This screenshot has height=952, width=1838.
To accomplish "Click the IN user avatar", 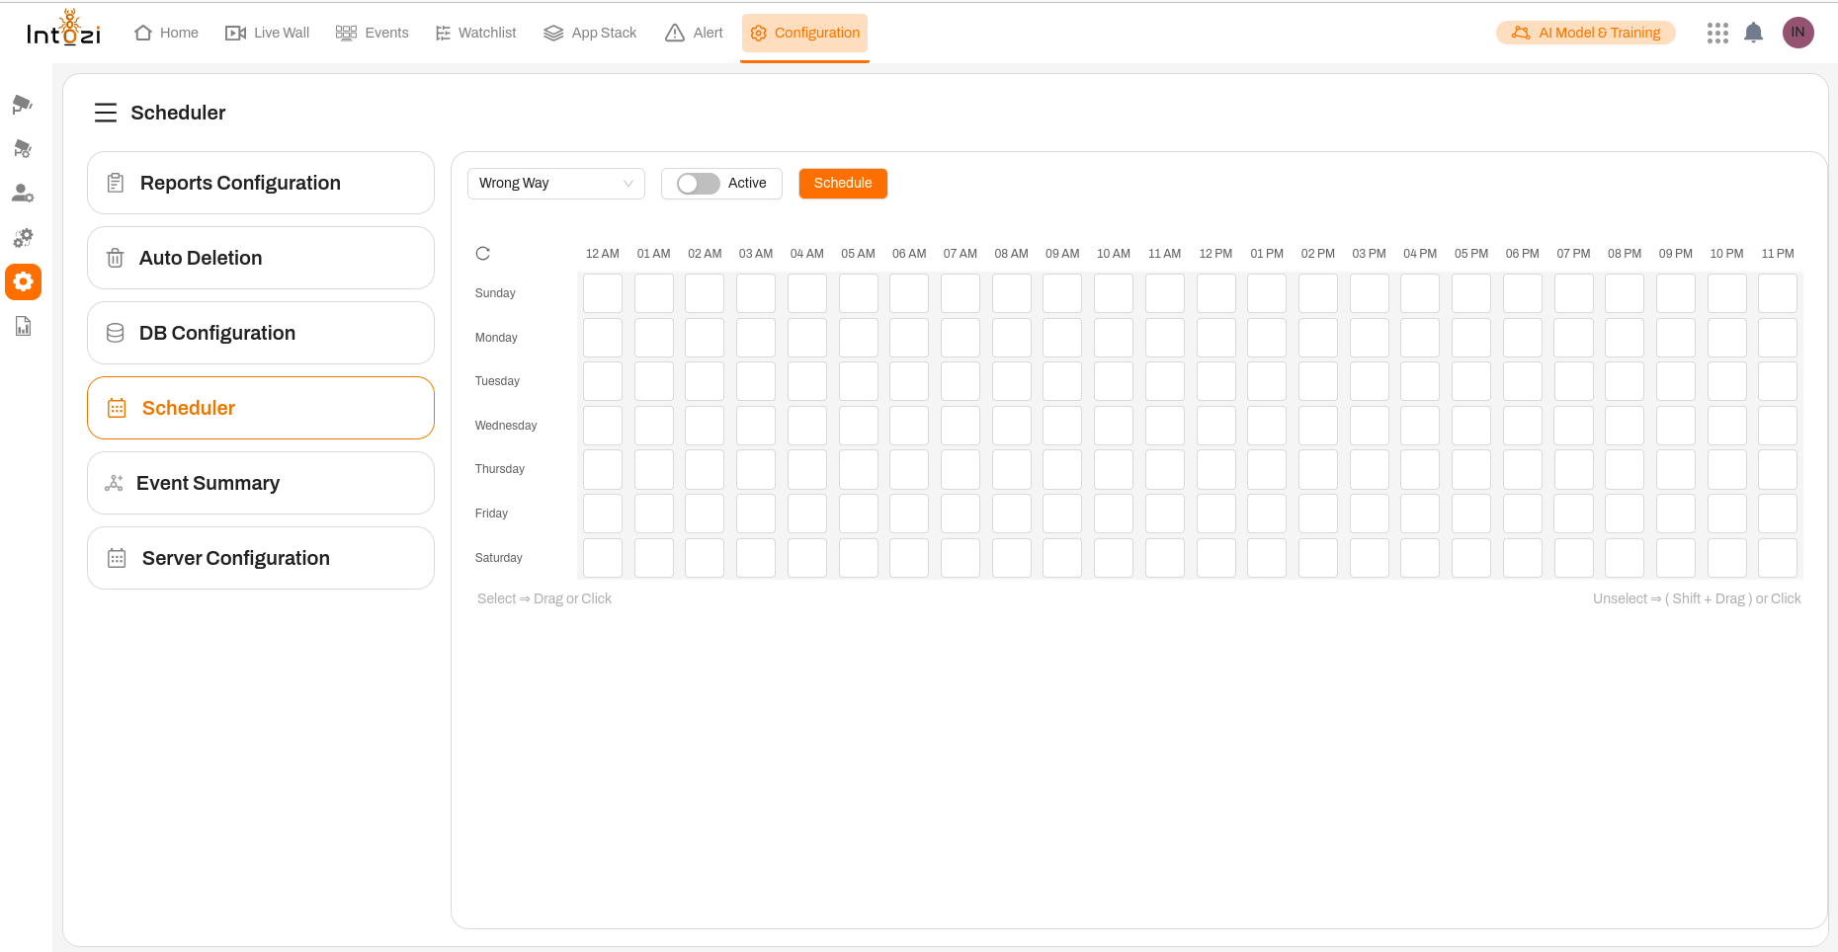I will 1797,33.
